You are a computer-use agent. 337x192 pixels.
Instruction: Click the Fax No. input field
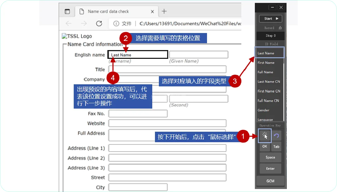pyautogui.click(x=138, y=114)
